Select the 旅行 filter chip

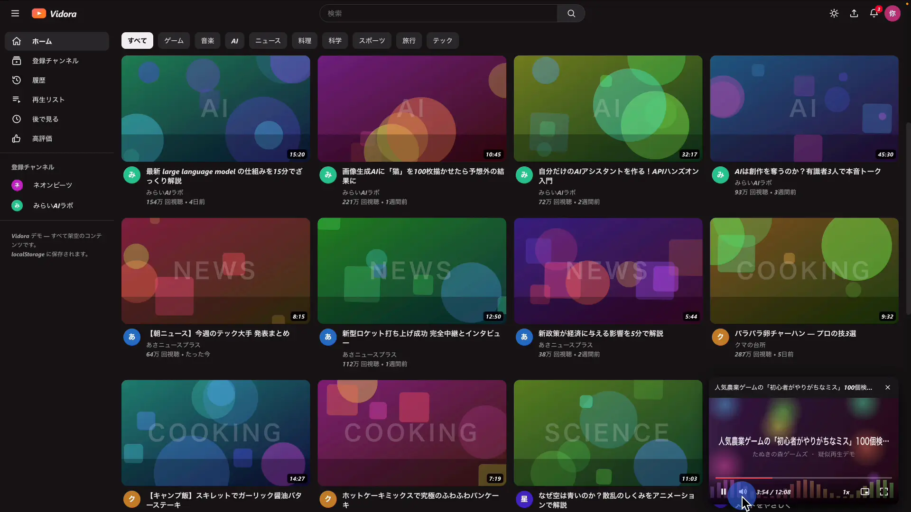[409, 41]
